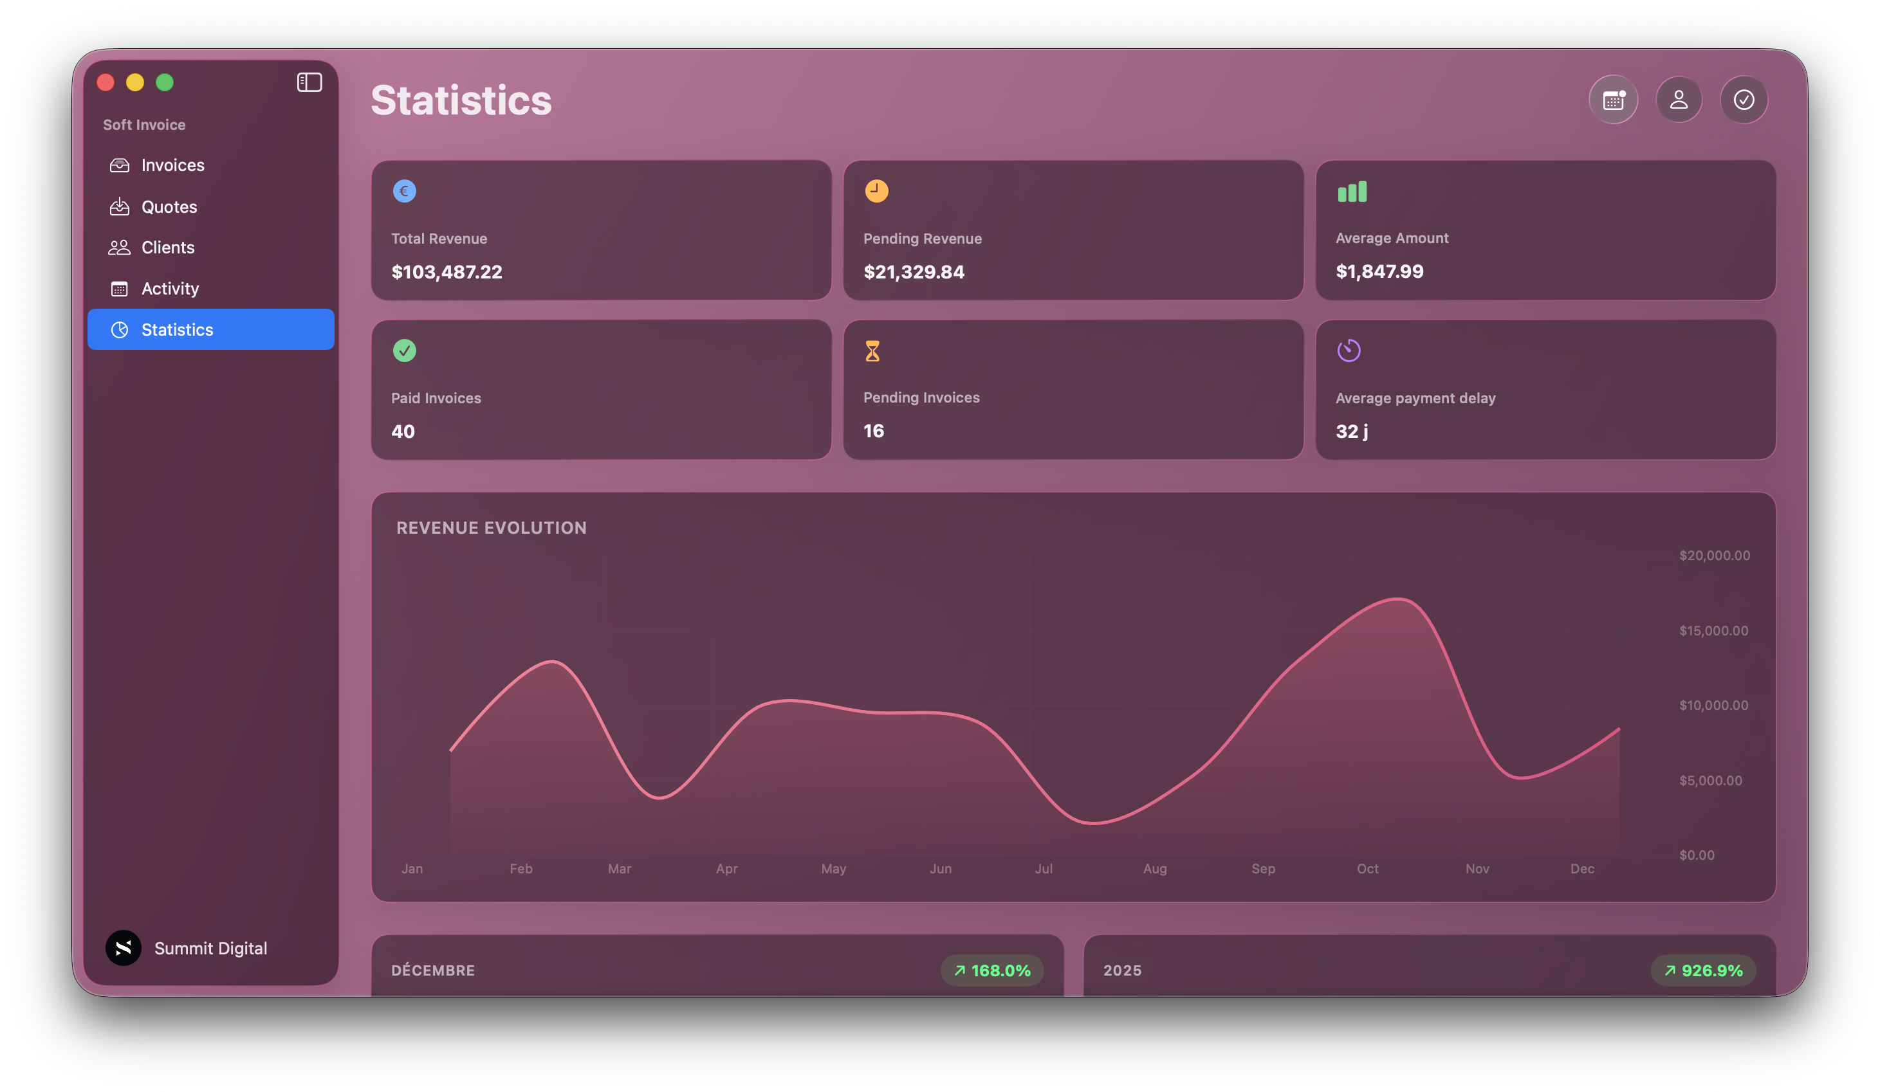Click the Quotes inbox icon in sidebar
The height and width of the screenshot is (1092, 1880).
coord(120,206)
